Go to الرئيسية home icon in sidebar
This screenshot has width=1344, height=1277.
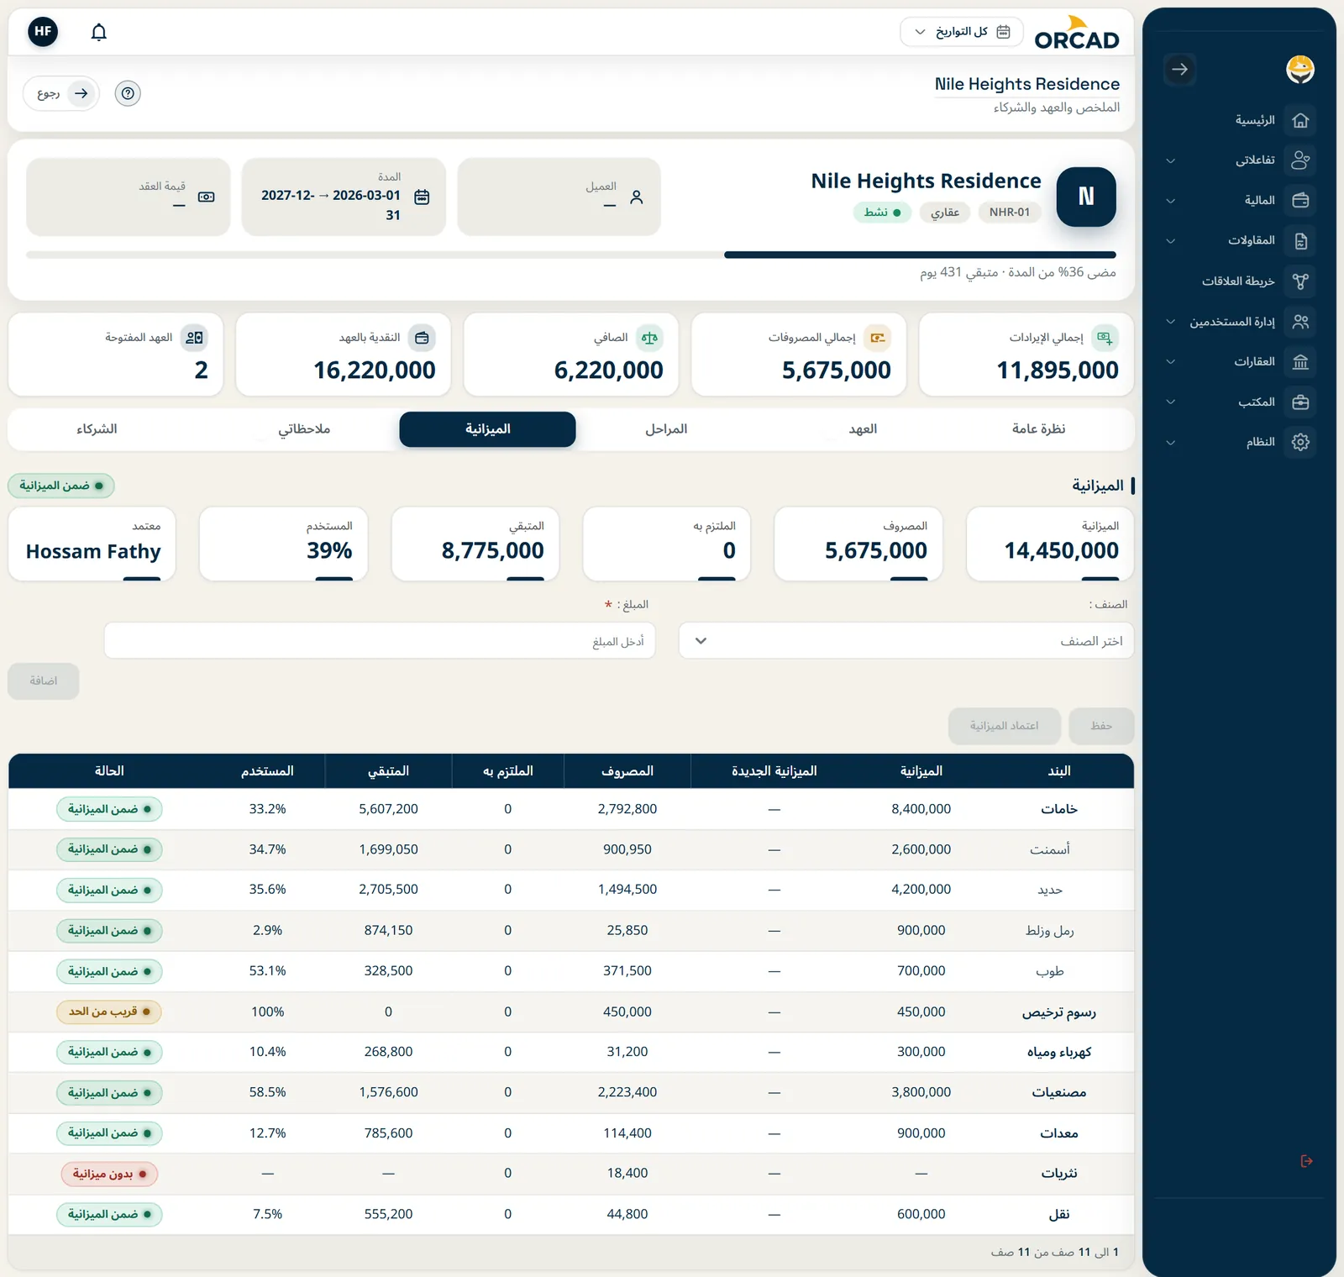point(1300,120)
